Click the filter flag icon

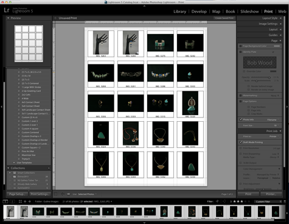click(217, 201)
